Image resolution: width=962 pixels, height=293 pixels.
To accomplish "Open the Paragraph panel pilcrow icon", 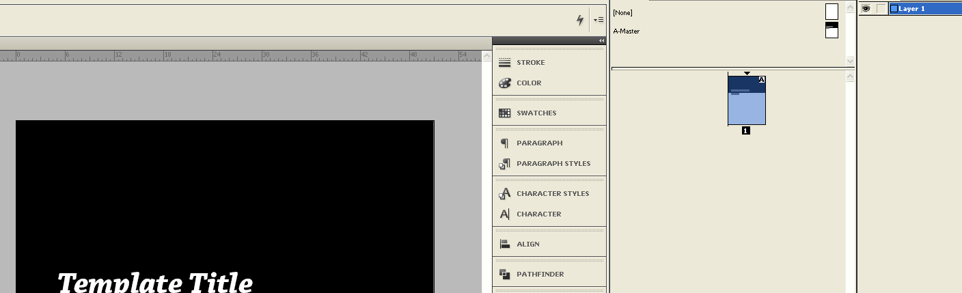I will pos(505,143).
